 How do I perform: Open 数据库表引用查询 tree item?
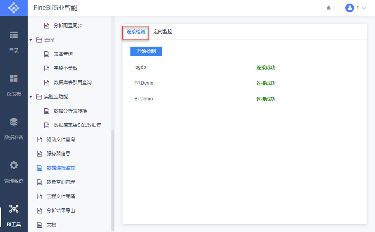(x=72, y=83)
